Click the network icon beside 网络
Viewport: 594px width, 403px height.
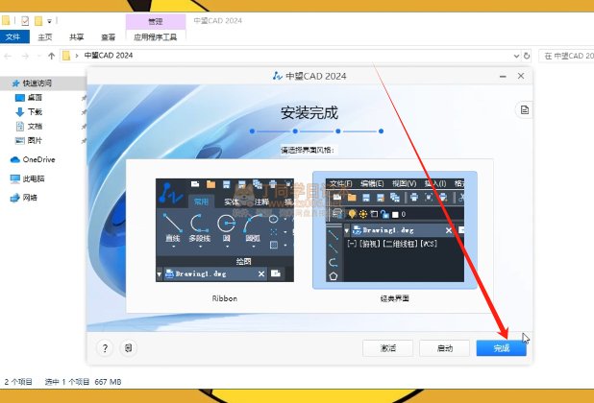tap(15, 198)
